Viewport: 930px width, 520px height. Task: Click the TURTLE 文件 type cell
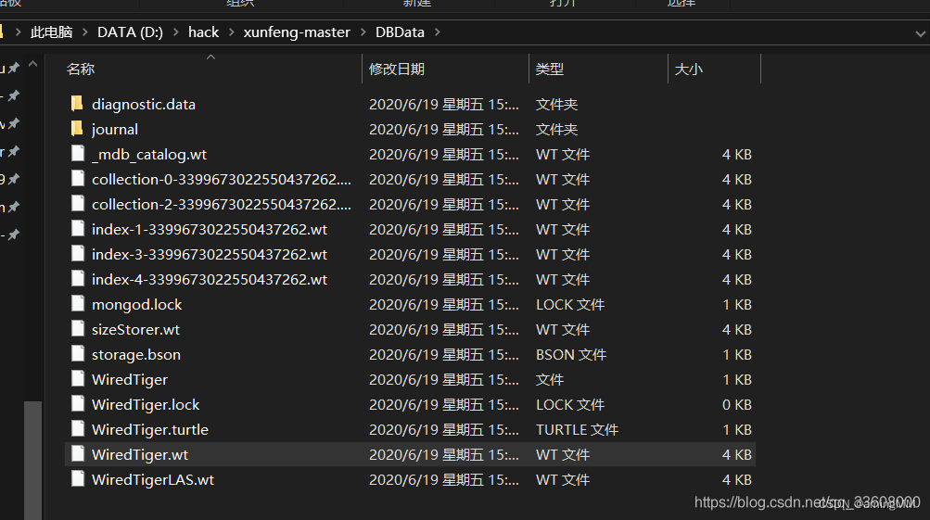click(x=577, y=429)
